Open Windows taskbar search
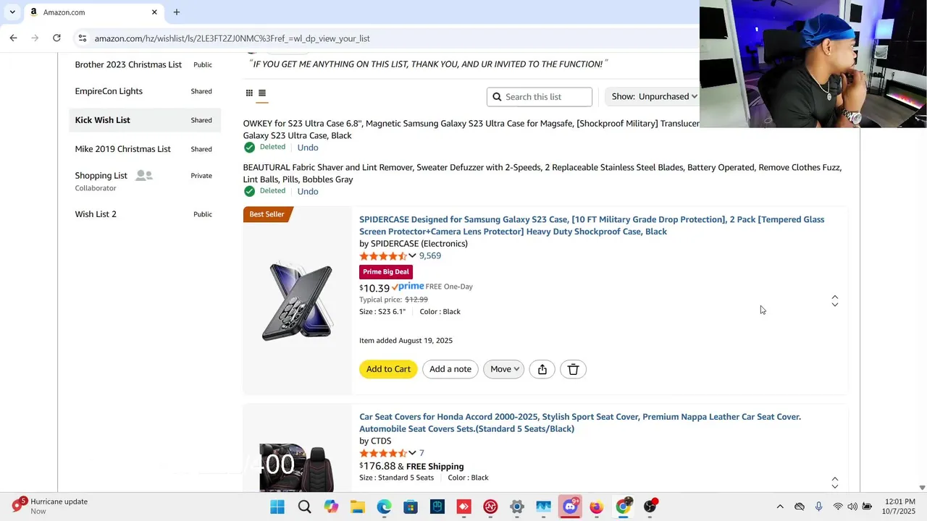927x521 pixels. 305,507
